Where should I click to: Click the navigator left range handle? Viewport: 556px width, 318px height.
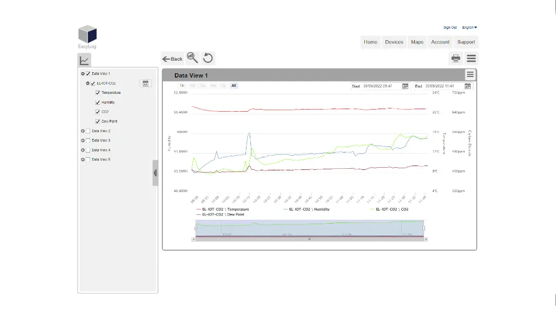pos(195,228)
